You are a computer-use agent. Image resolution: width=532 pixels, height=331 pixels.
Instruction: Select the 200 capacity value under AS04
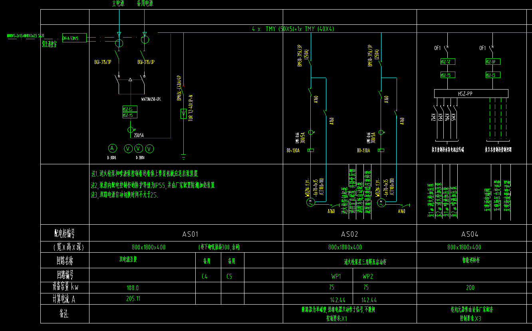[x=470, y=288]
